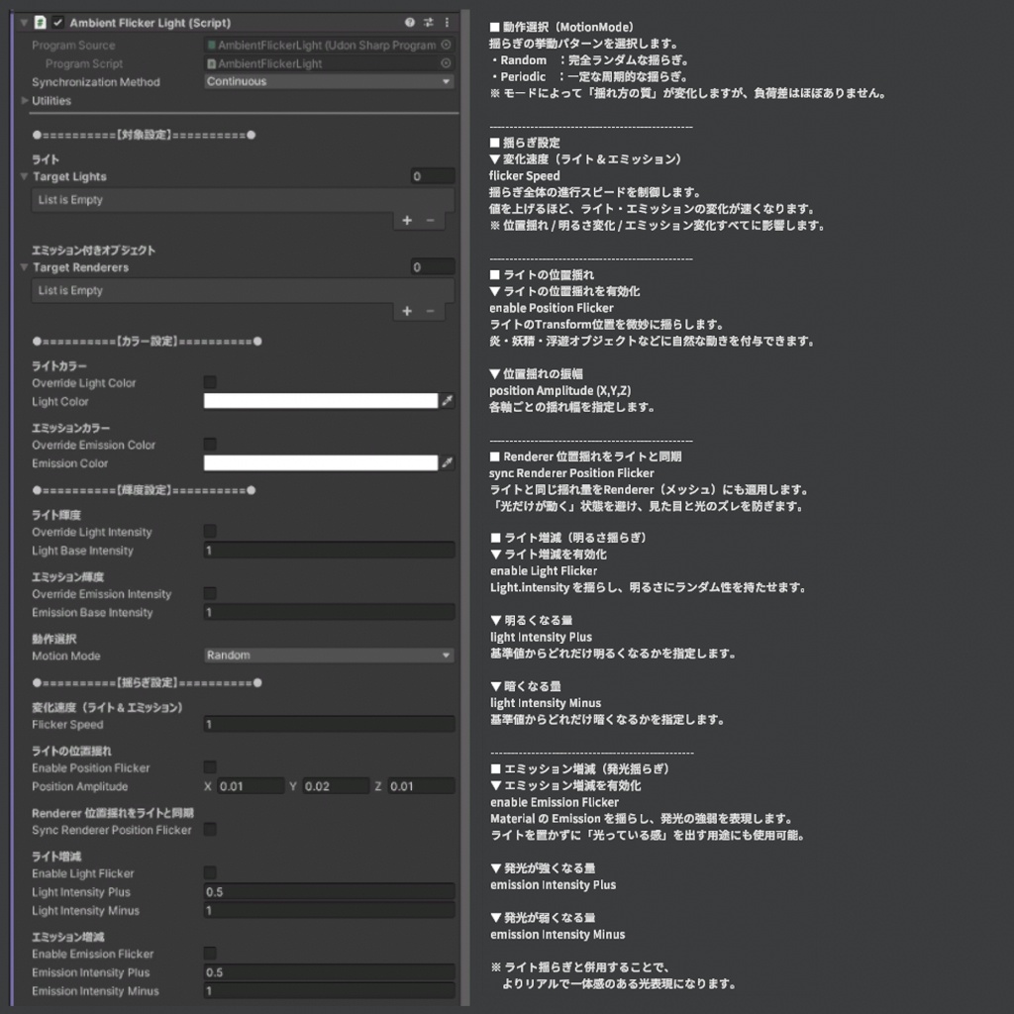Open Synchronization Method dropdown
This screenshot has height=1014, width=1014.
329,81
